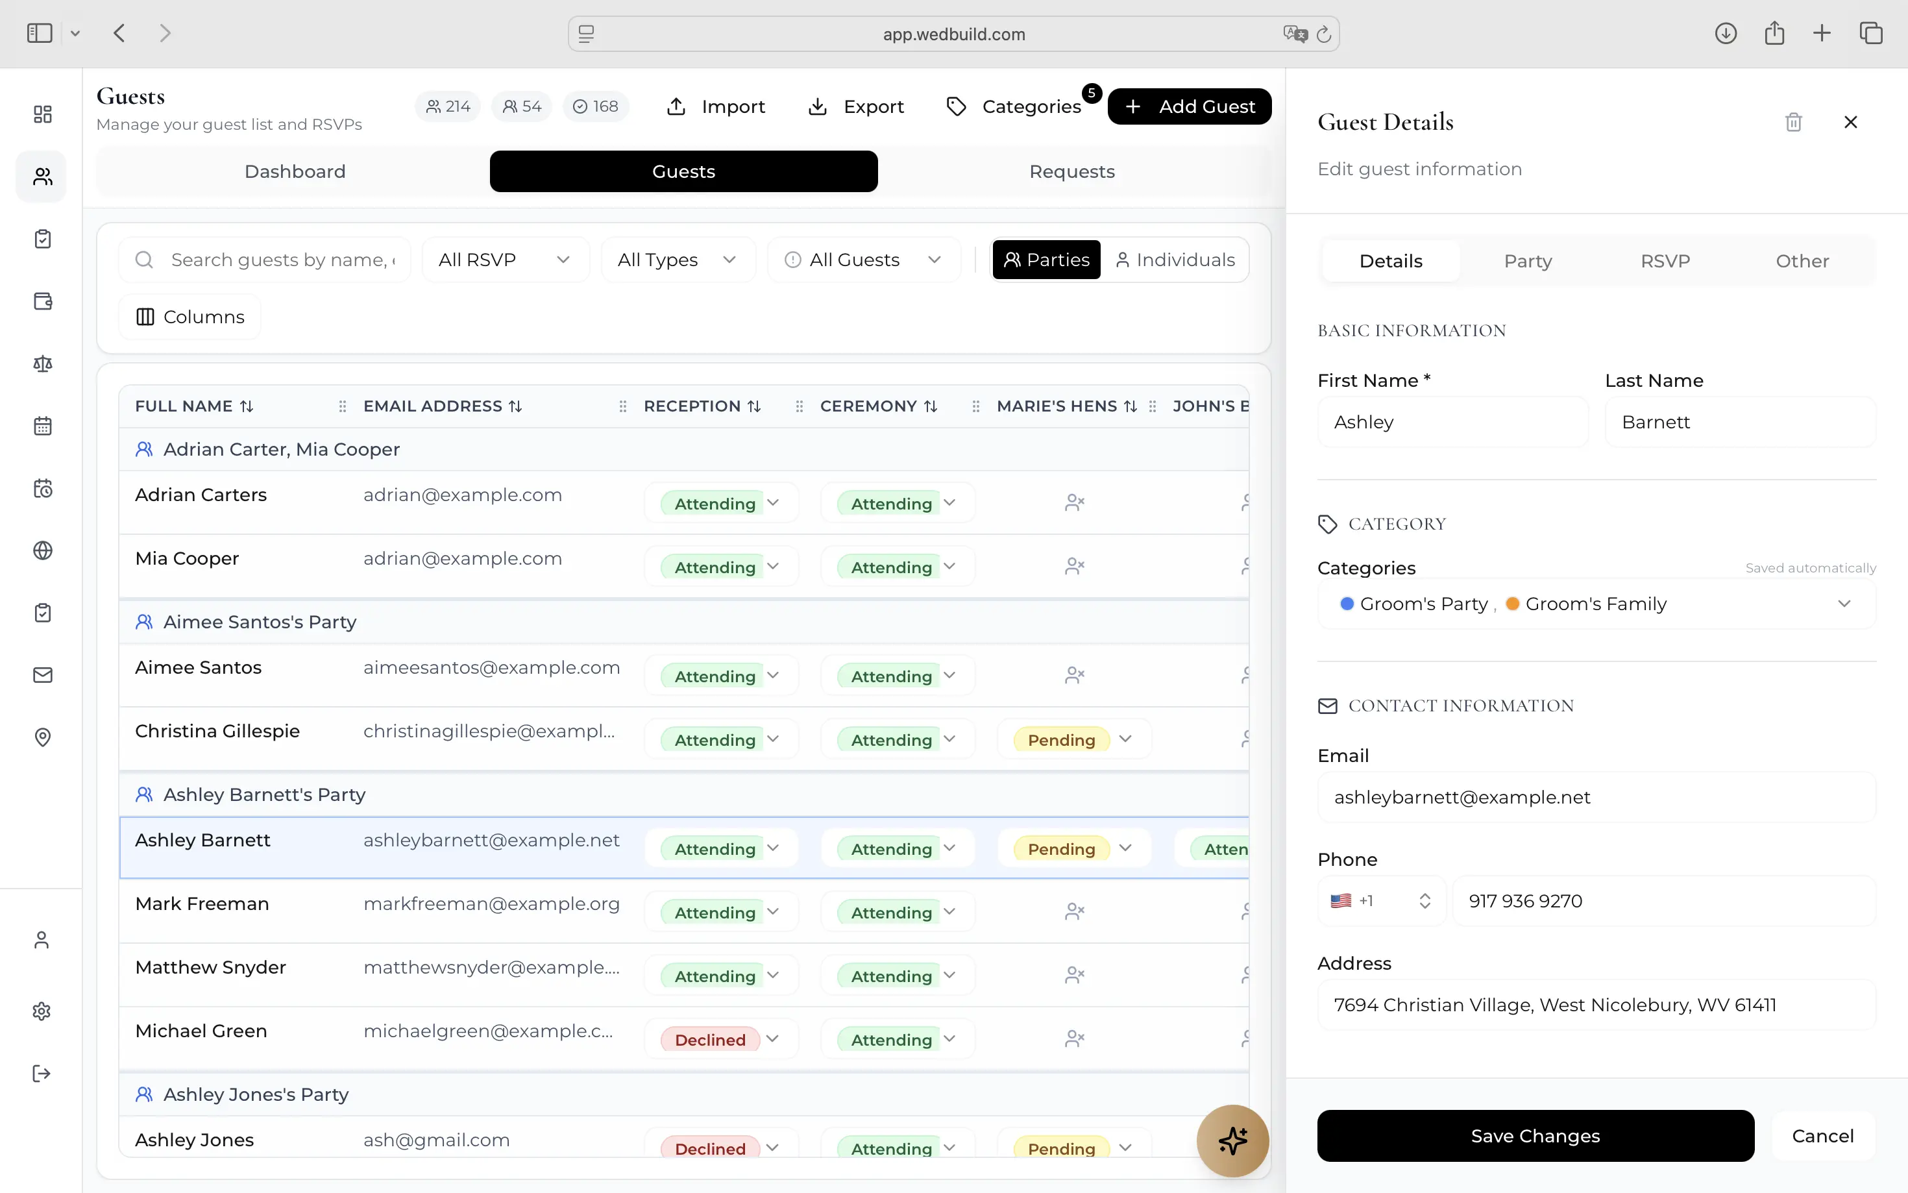Open the dashboard grid icon in sidebar
The height and width of the screenshot is (1193, 1908).
pyautogui.click(x=43, y=114)
